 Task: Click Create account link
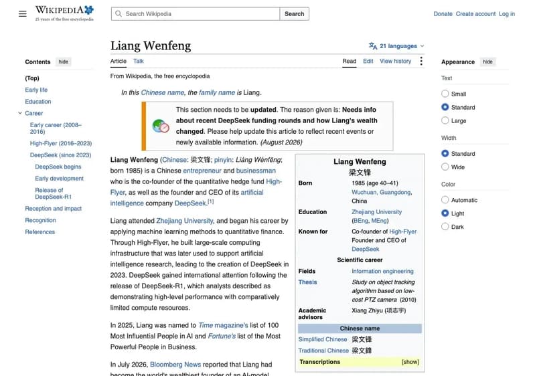click(x=475, y=13)
